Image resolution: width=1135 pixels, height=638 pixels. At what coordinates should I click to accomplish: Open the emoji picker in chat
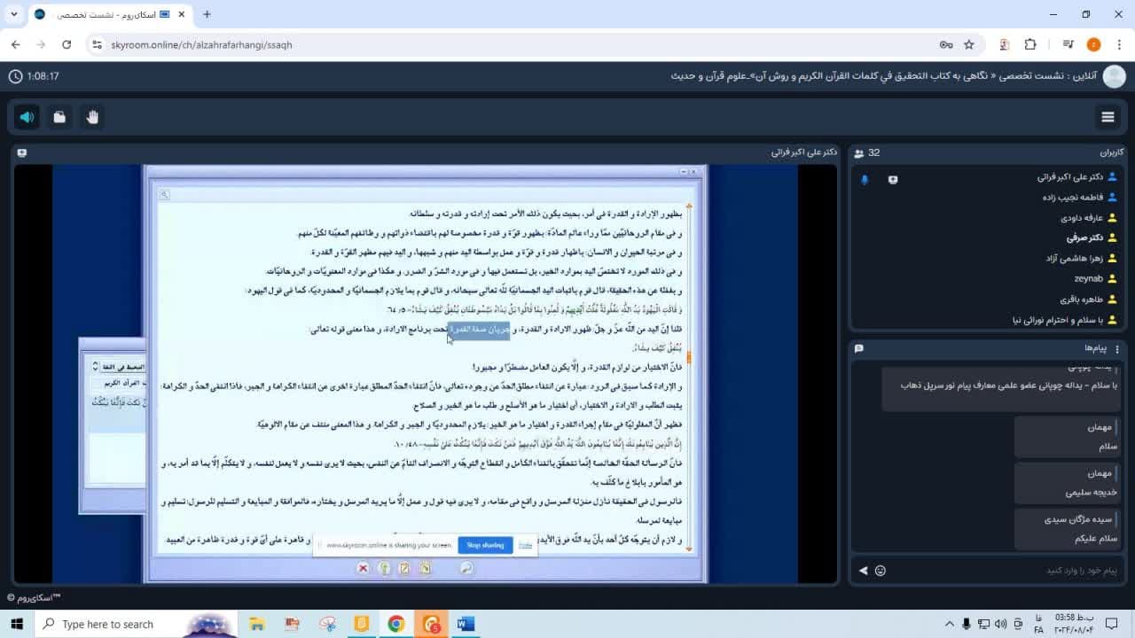881,571
